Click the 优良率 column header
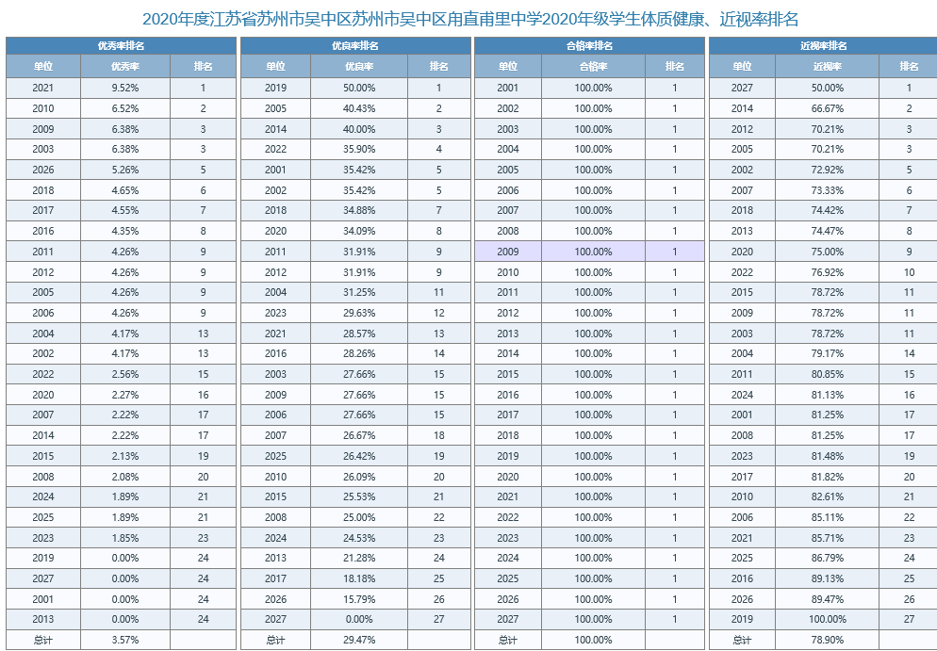 (359, 66)
